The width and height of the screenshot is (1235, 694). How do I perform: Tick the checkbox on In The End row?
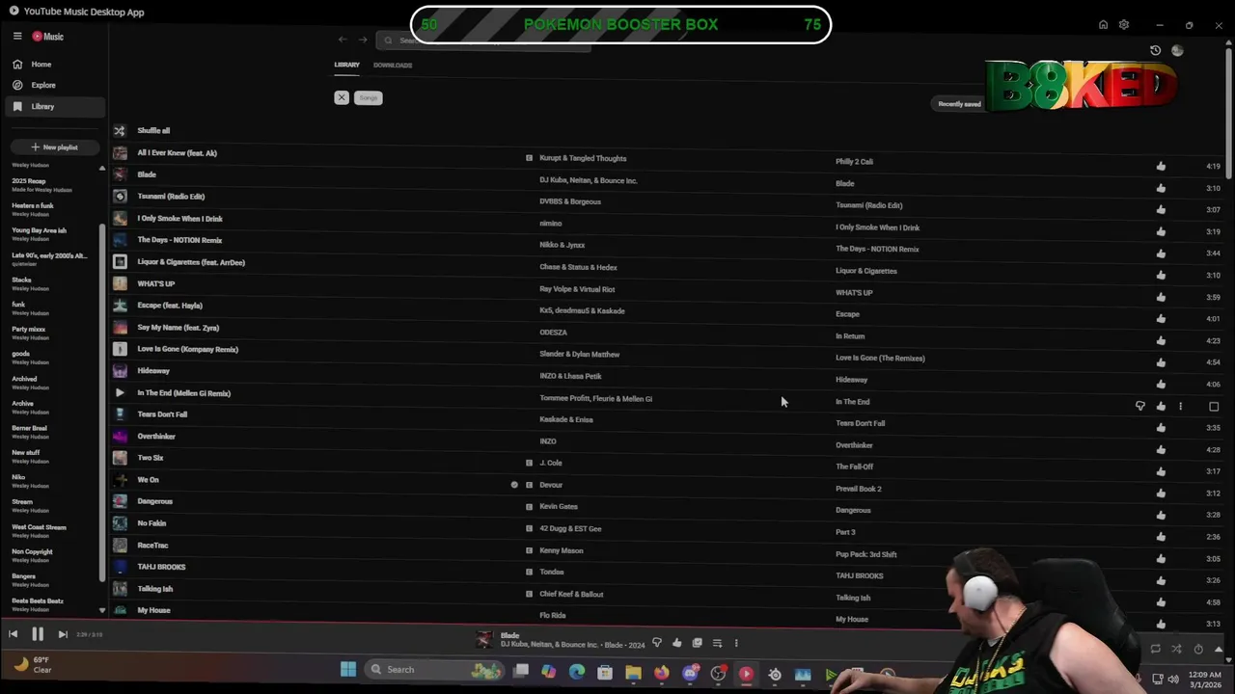click(x=1214, y=407)
